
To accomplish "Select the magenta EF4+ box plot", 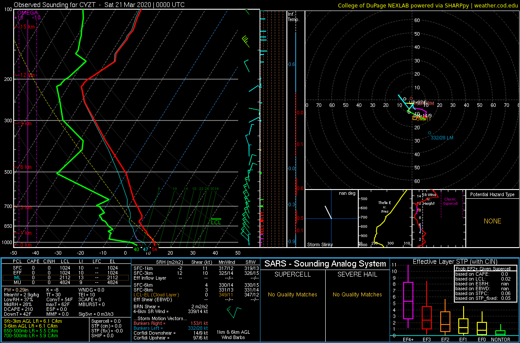I will pyautogui.click(x=408, y=297).
